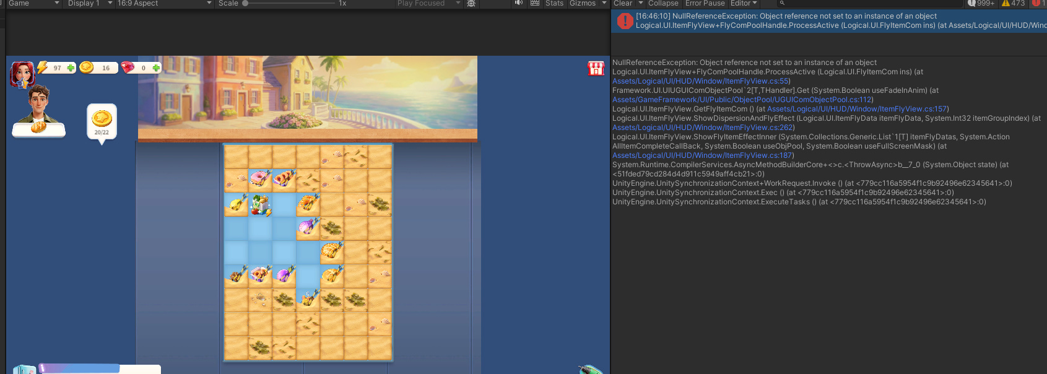Toggle warning messages filter showing 473
1047x374 pixels.
[1013, 4]
